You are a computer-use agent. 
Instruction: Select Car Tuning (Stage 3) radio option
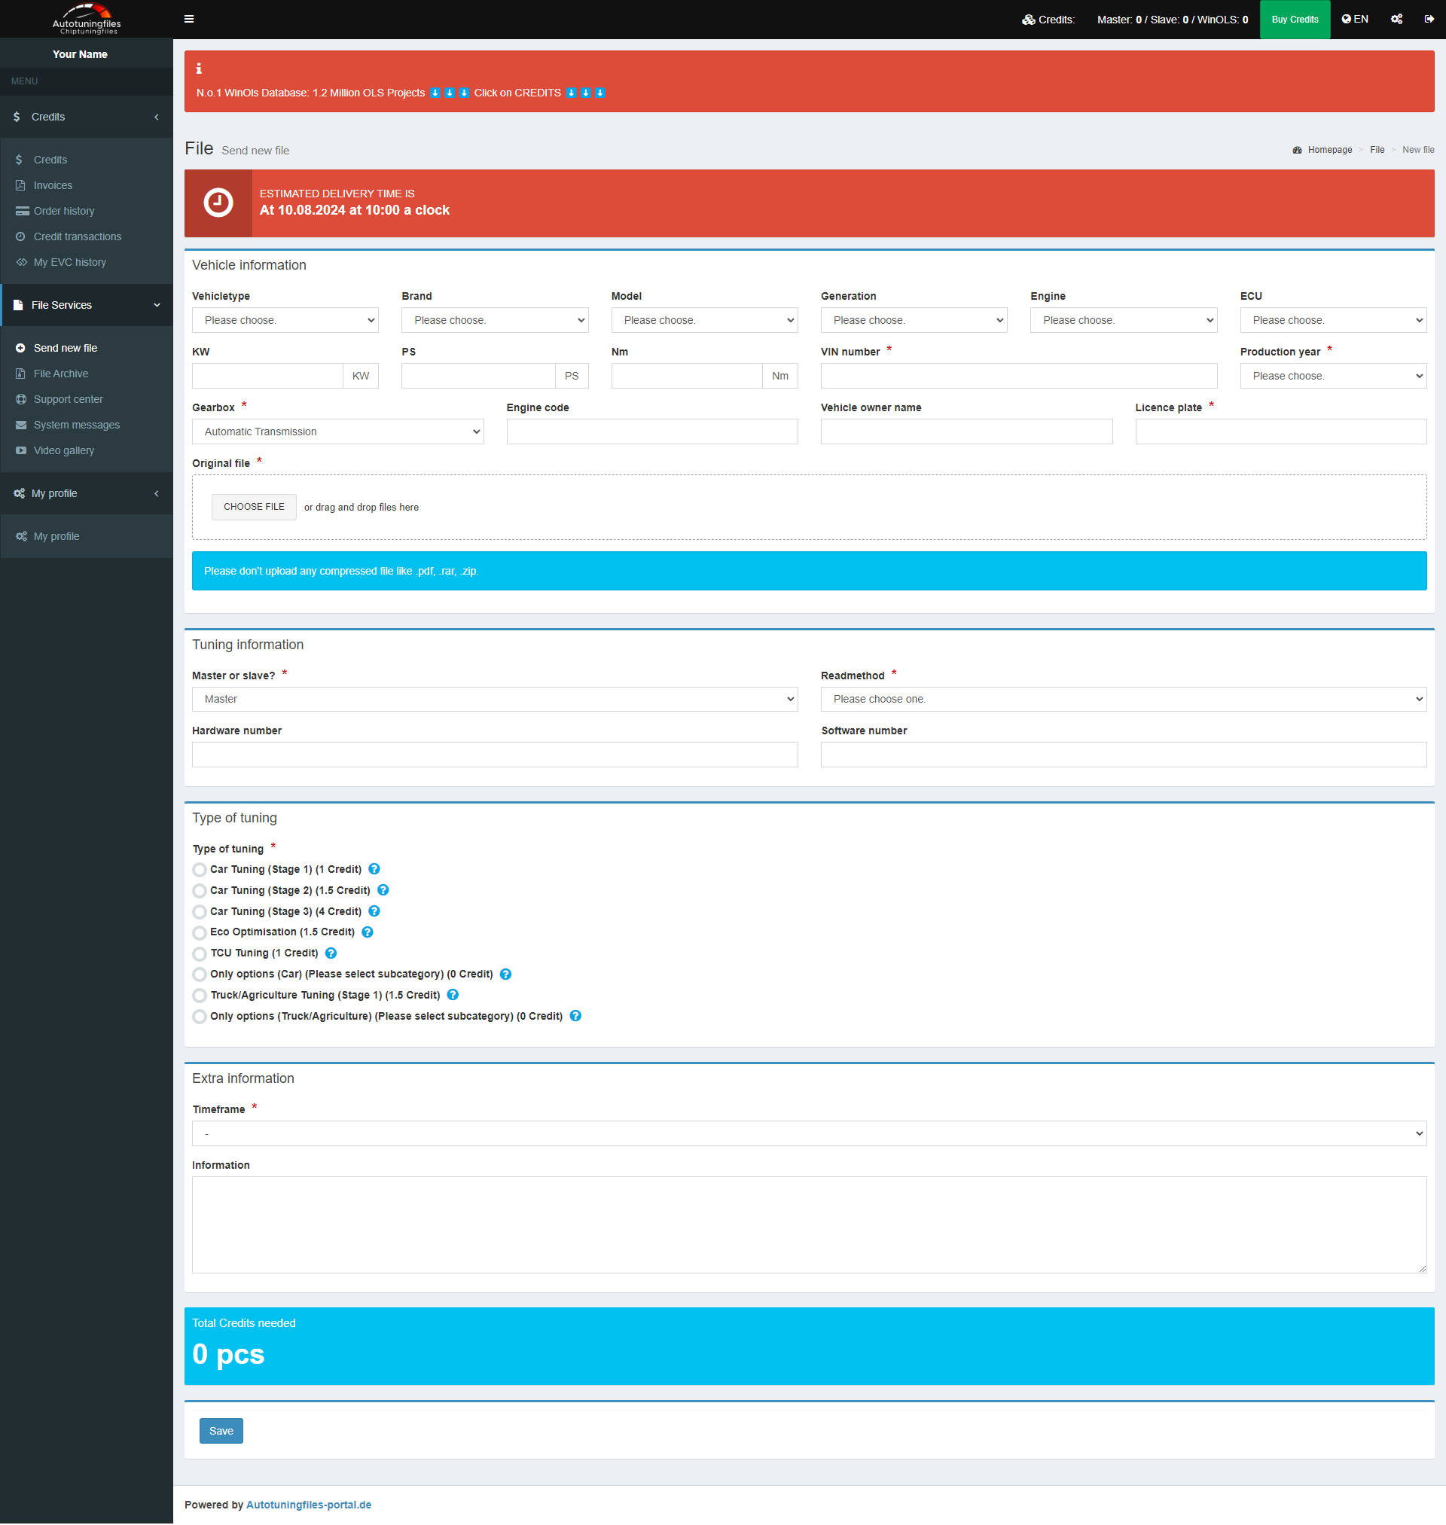pos(200,911)
